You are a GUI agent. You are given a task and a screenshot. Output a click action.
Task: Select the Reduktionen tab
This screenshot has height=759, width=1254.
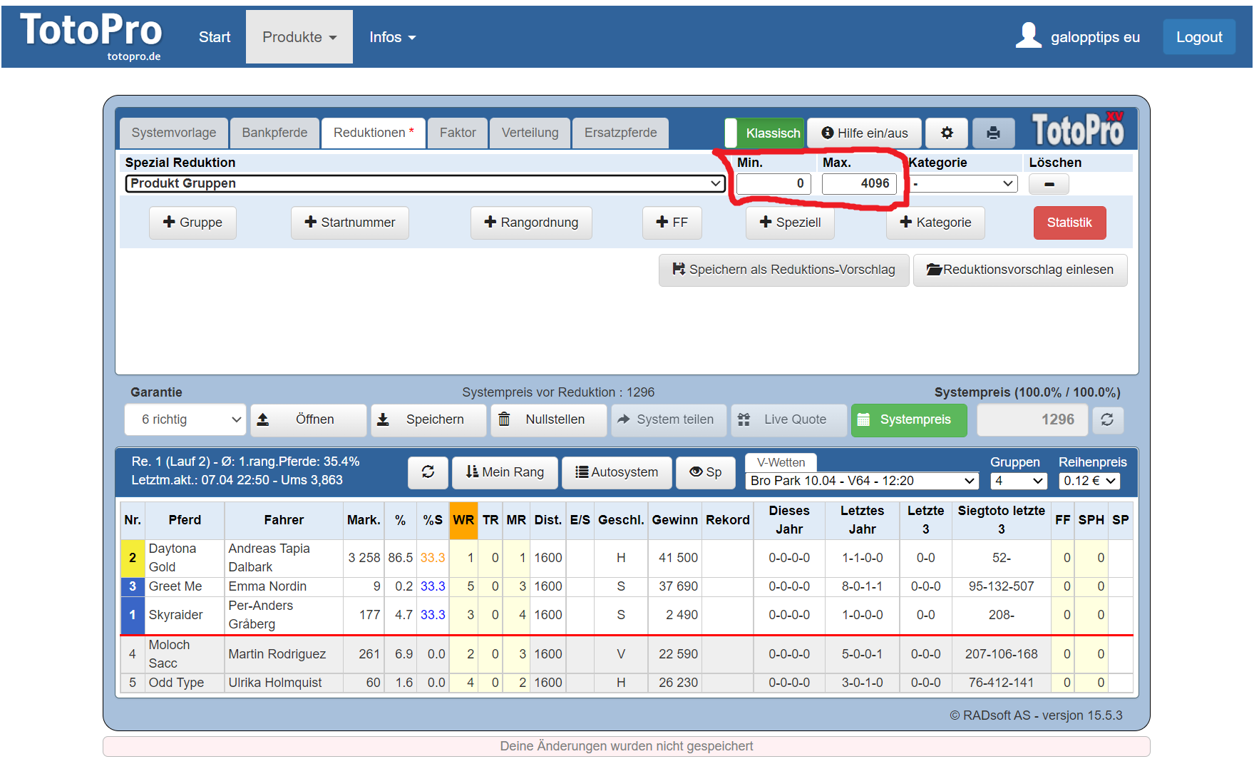pos(374,133)
